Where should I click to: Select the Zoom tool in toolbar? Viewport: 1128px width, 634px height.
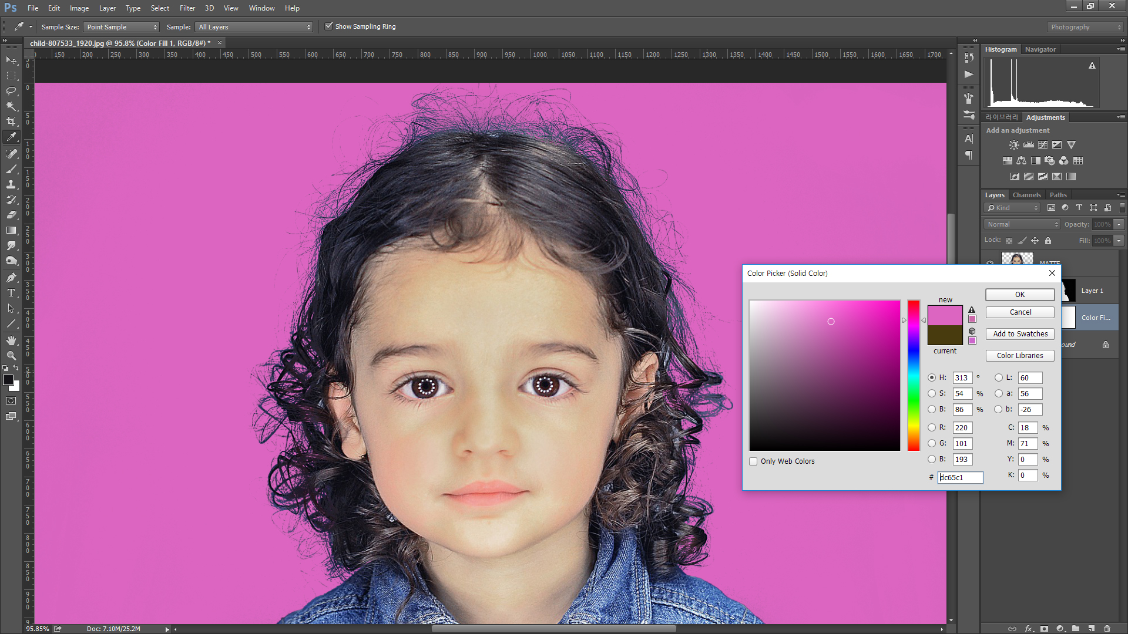point(11,356)
